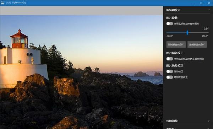Click the image app icon in title bar

tap(2, 2)
